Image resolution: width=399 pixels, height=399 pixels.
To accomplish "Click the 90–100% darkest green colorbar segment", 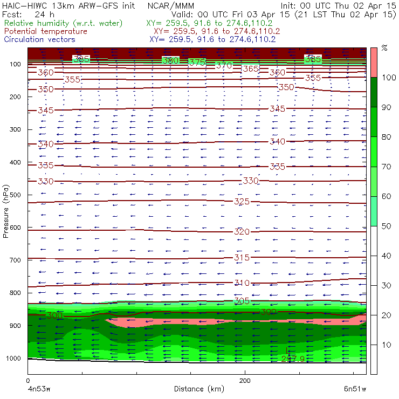I will tap(374, 92).
